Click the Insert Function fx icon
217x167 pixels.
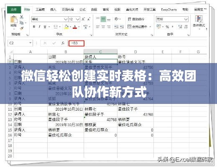click(63, 43)
